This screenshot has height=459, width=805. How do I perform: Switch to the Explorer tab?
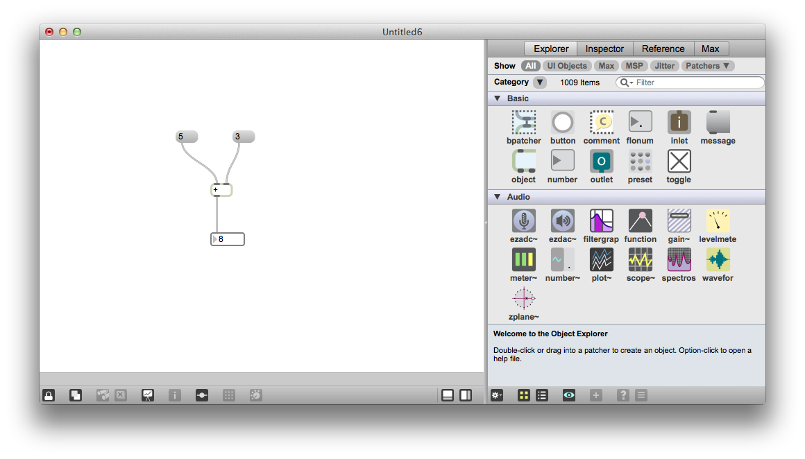click(551, 49)
